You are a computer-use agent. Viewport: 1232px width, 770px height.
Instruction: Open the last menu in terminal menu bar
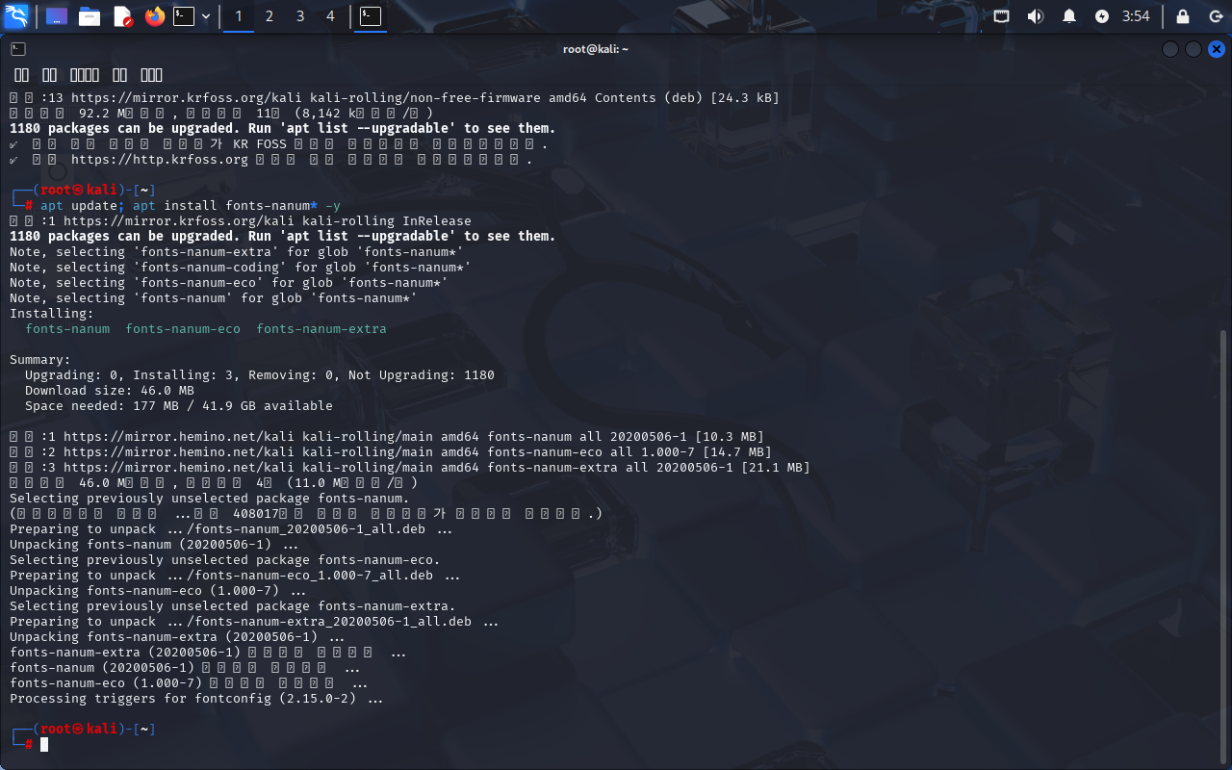(151, 75)
